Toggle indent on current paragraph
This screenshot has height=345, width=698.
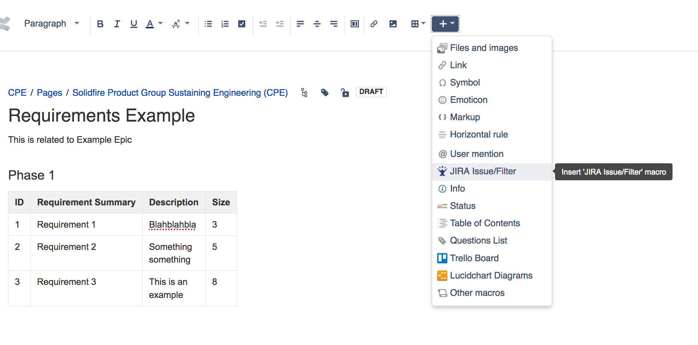[x=280, y=24]
